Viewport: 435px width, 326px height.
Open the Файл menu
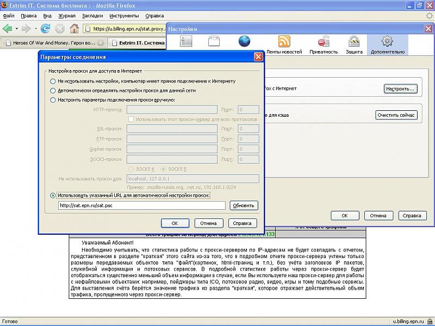point(9,16)
